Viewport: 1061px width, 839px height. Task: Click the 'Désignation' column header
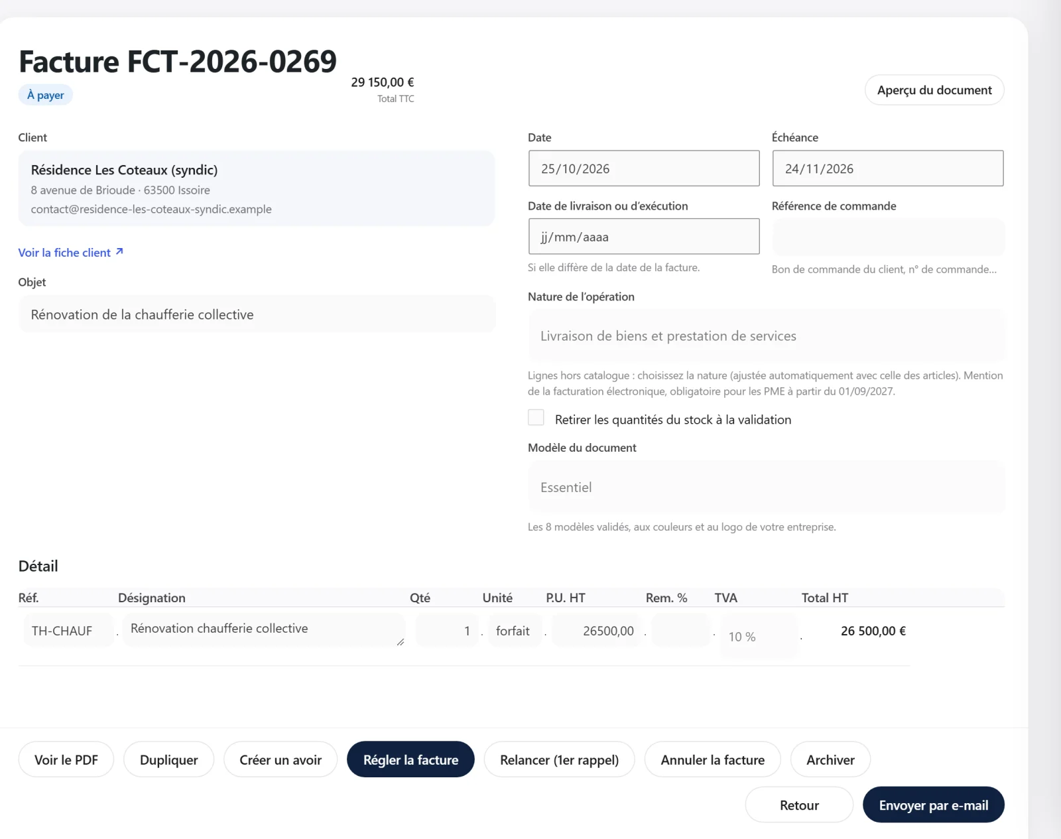click(x=152, y=598)
